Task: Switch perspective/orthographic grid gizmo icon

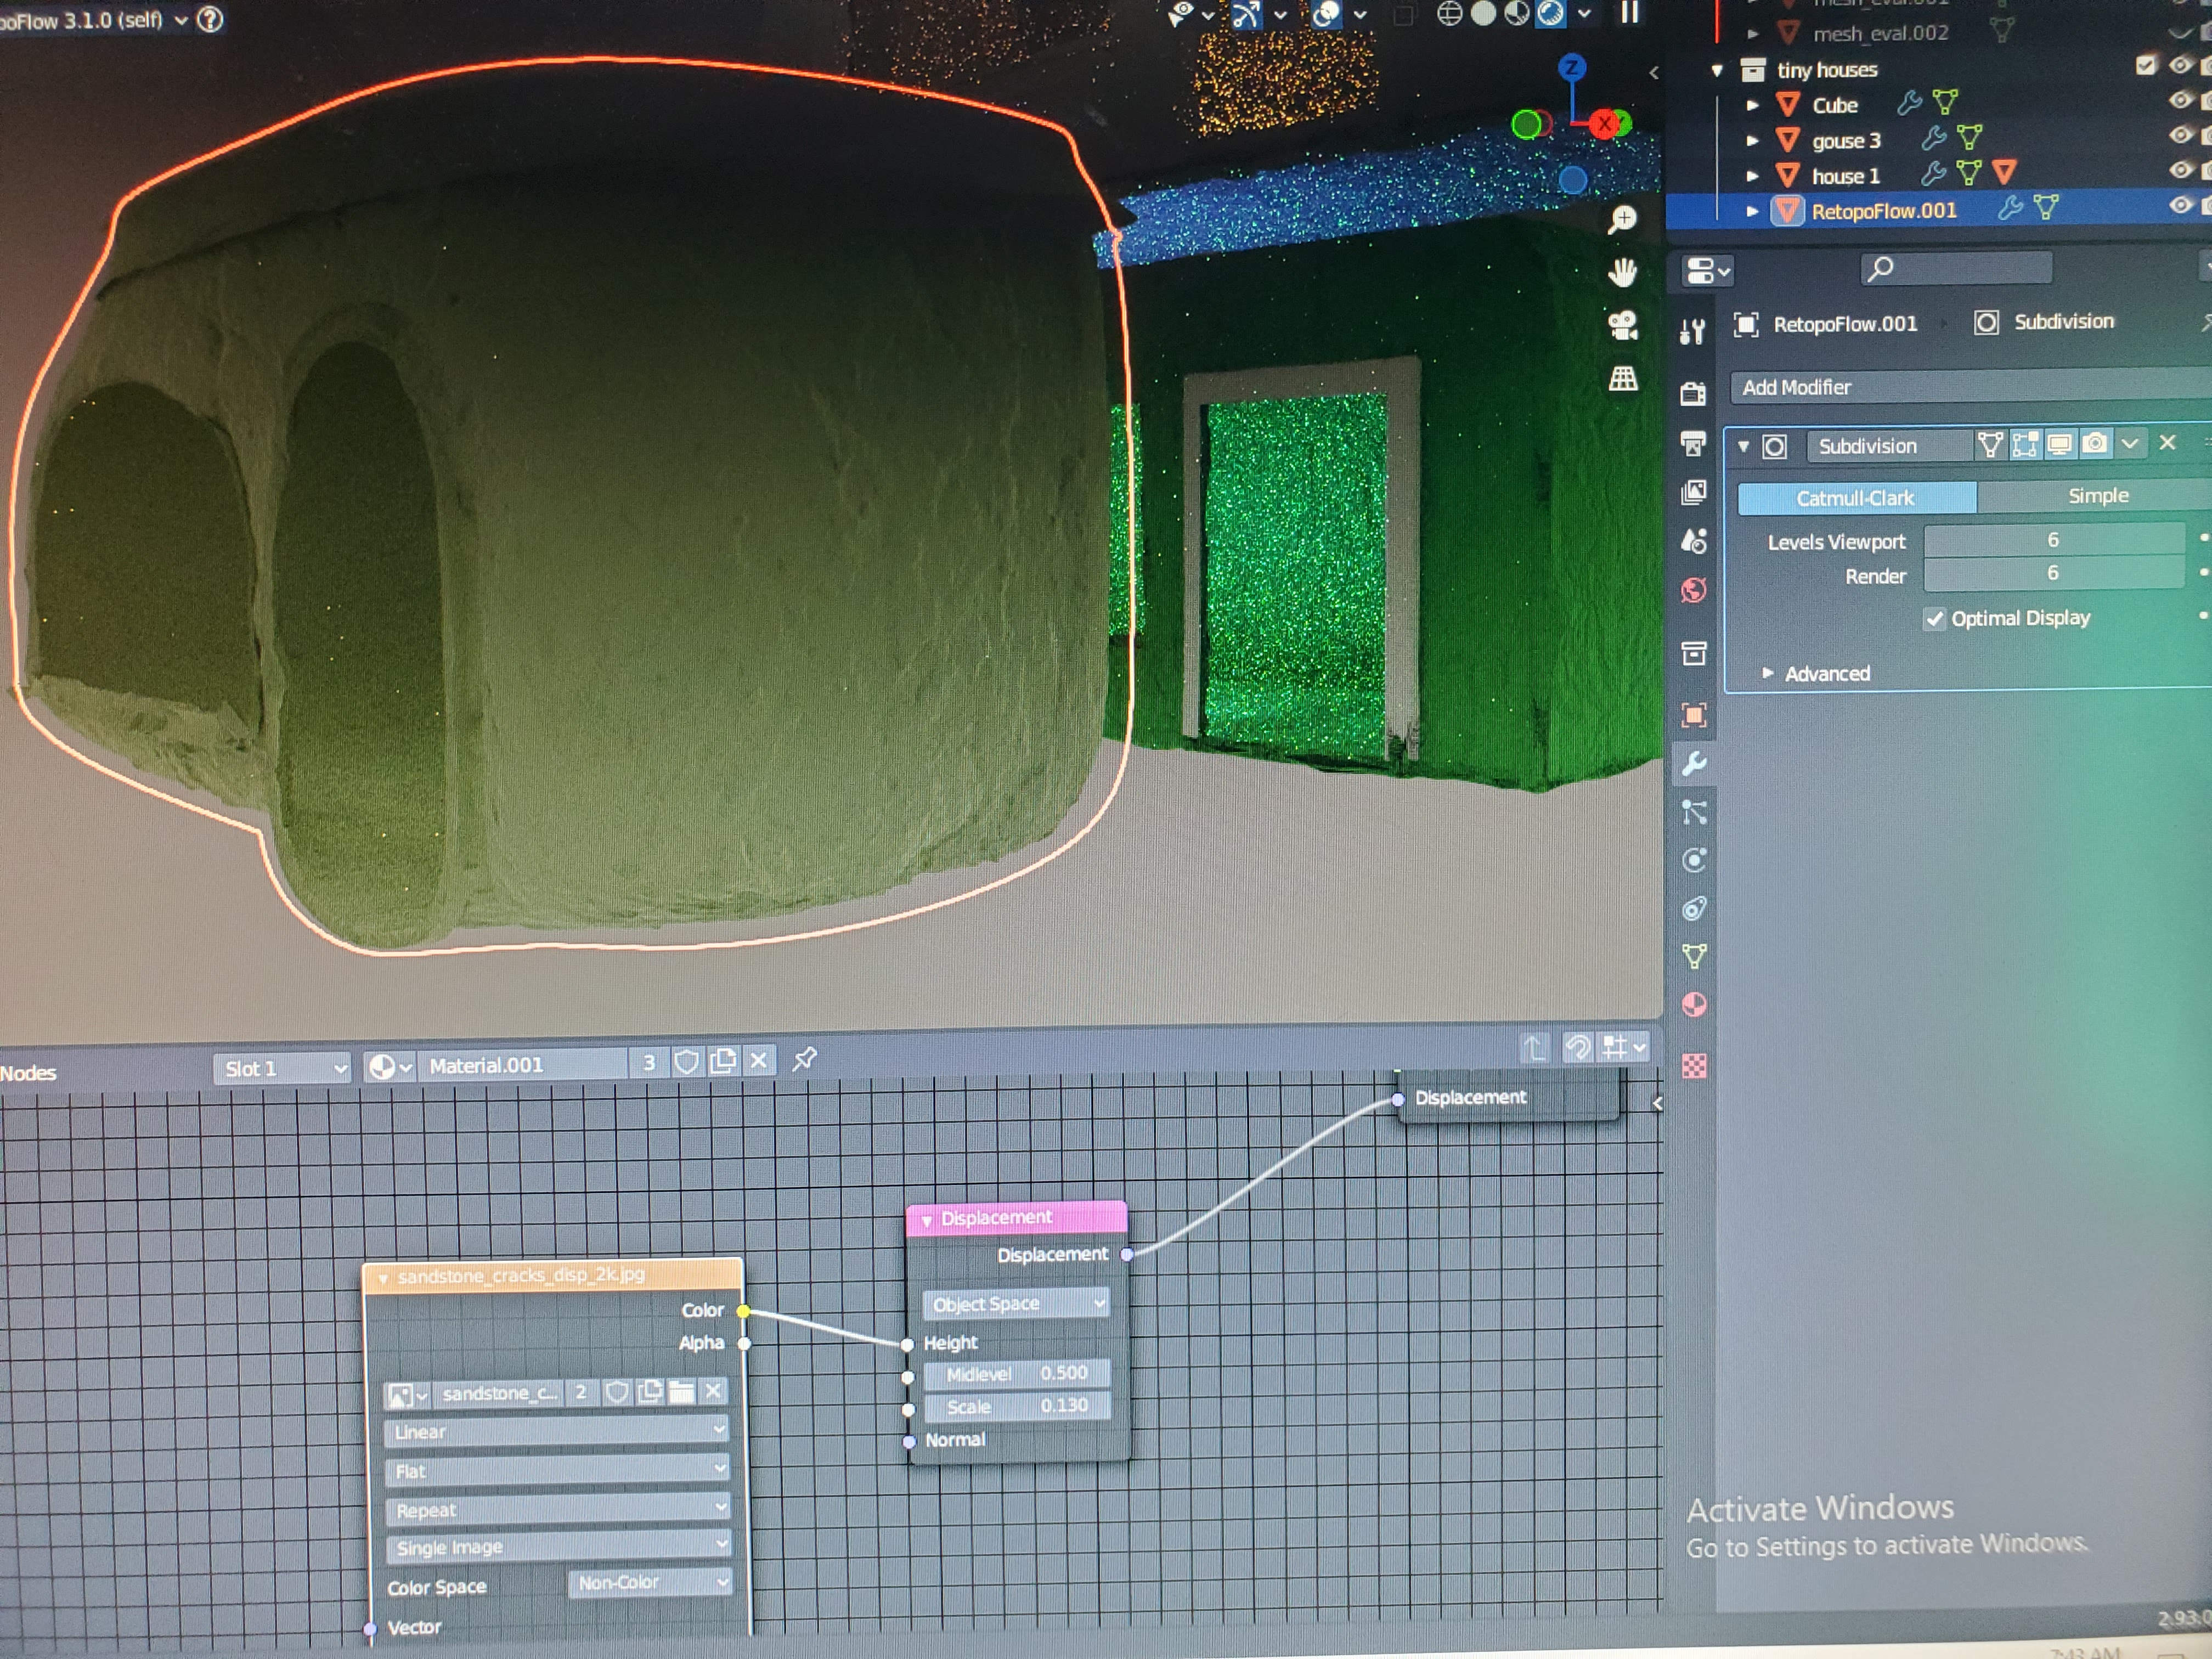Action: (x=1621, y=378)
